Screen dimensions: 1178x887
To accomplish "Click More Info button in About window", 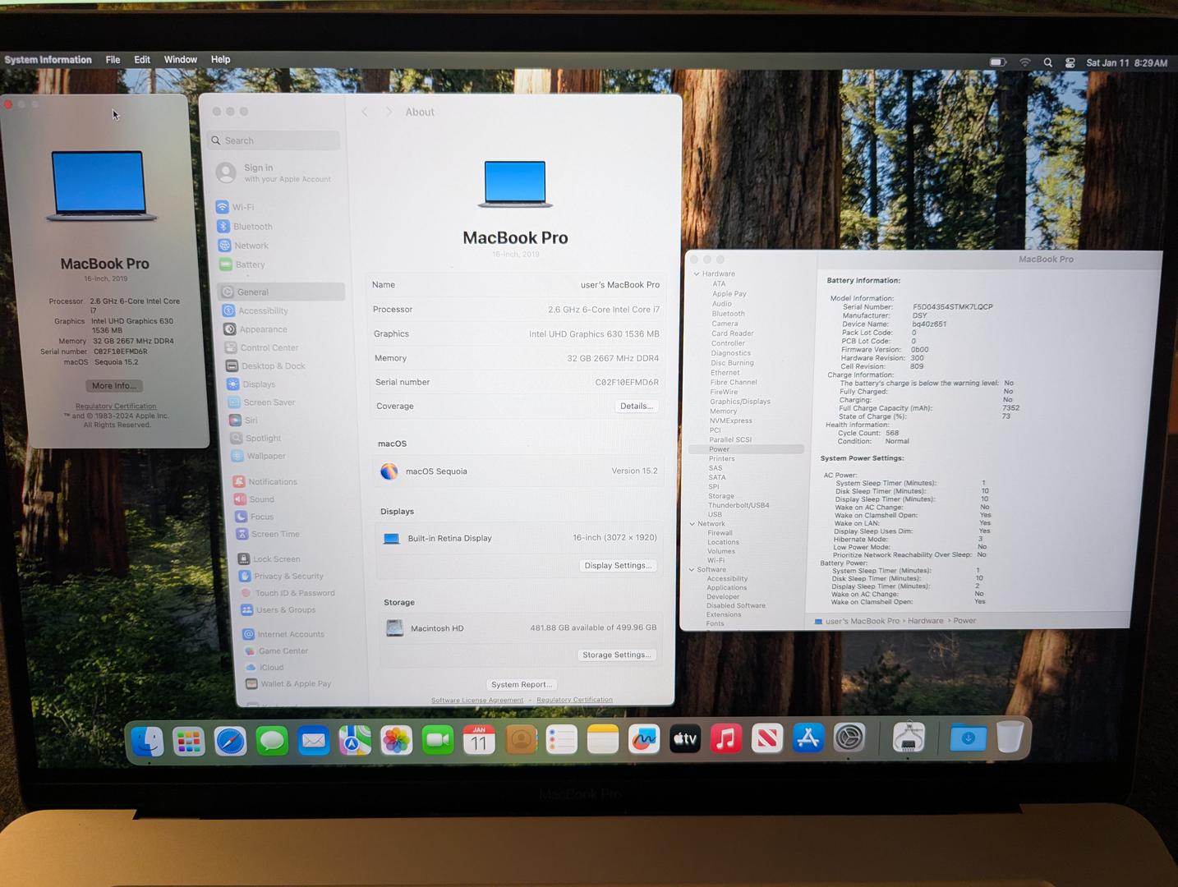I will tap(114, 385).
